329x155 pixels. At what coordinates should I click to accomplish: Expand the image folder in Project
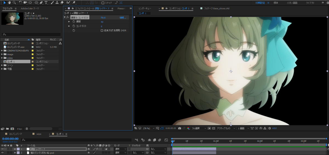[2, 54]
